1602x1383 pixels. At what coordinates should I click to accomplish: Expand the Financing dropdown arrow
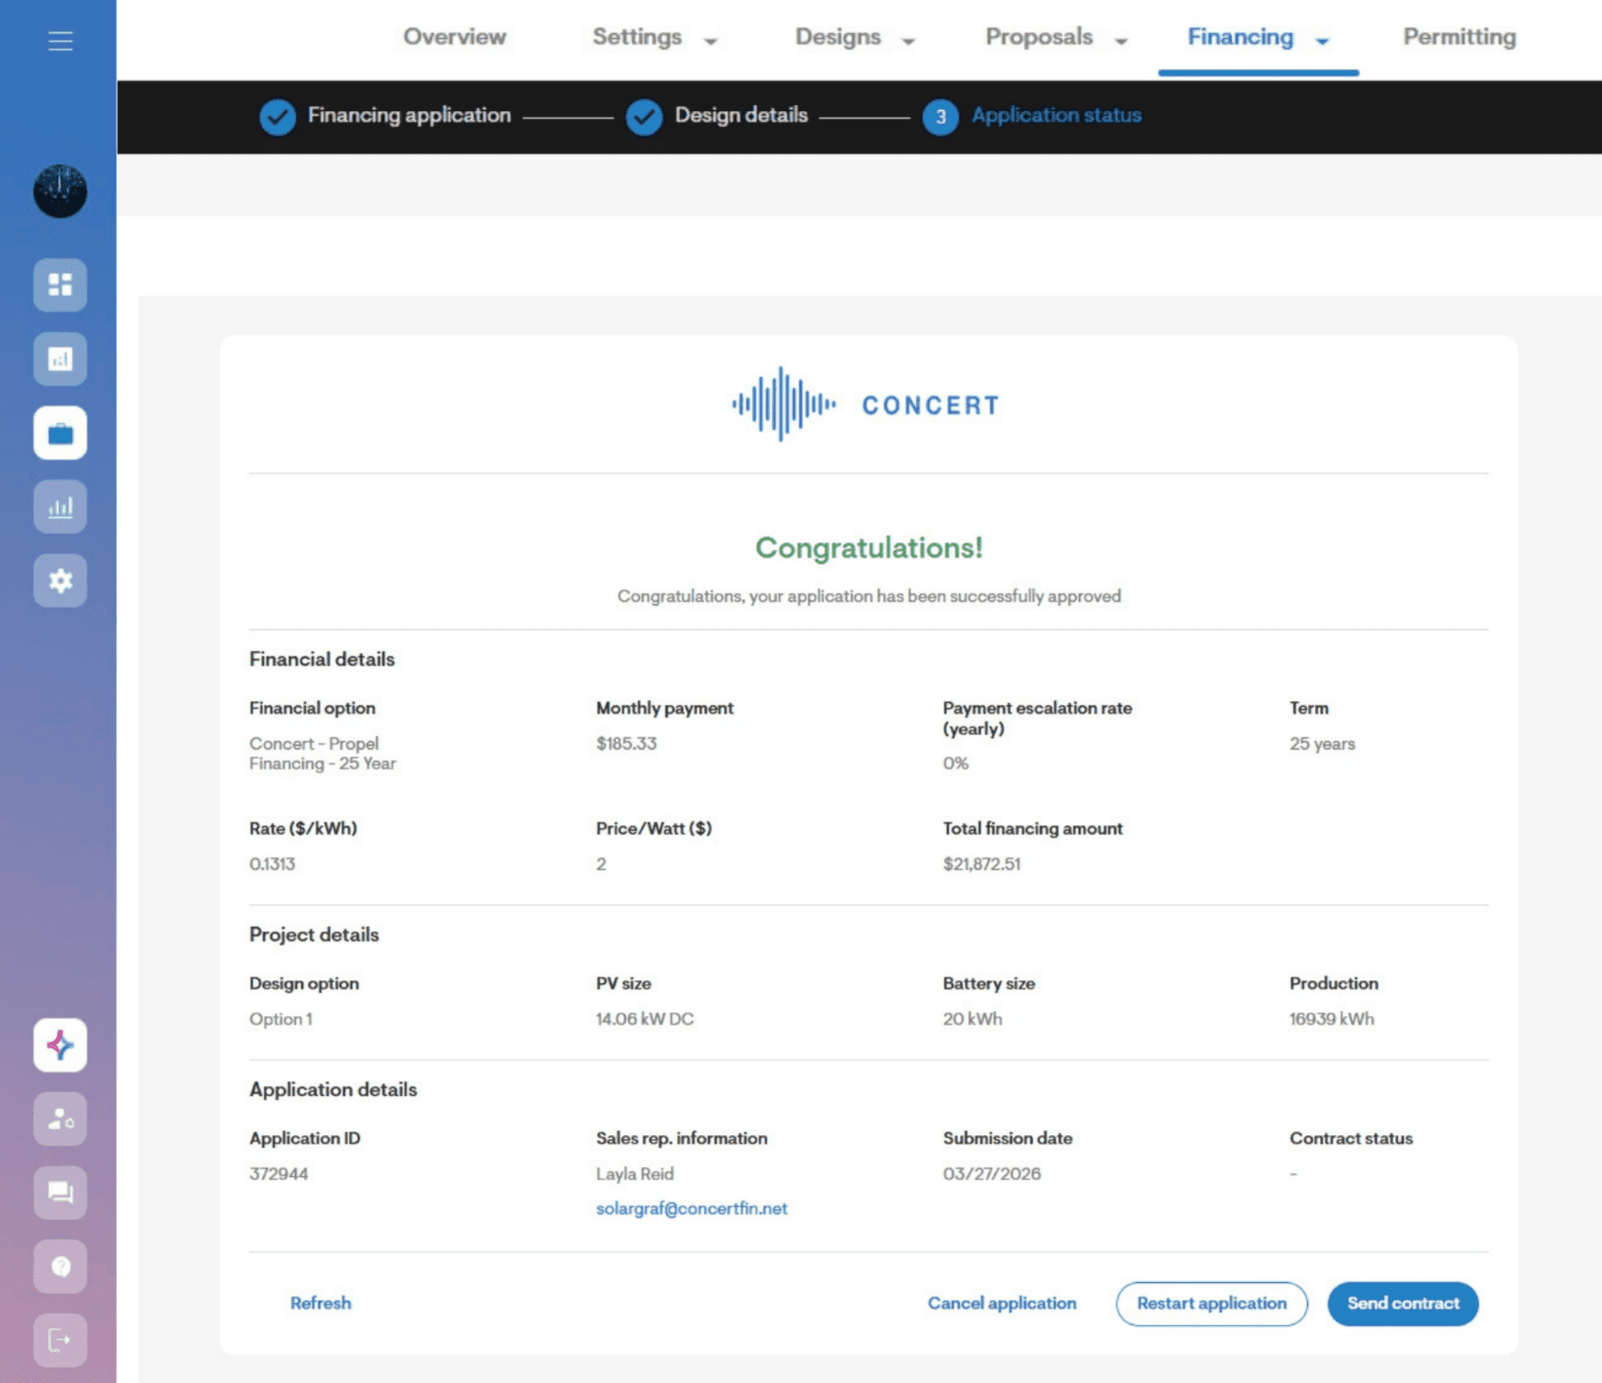coord(1322,41)
